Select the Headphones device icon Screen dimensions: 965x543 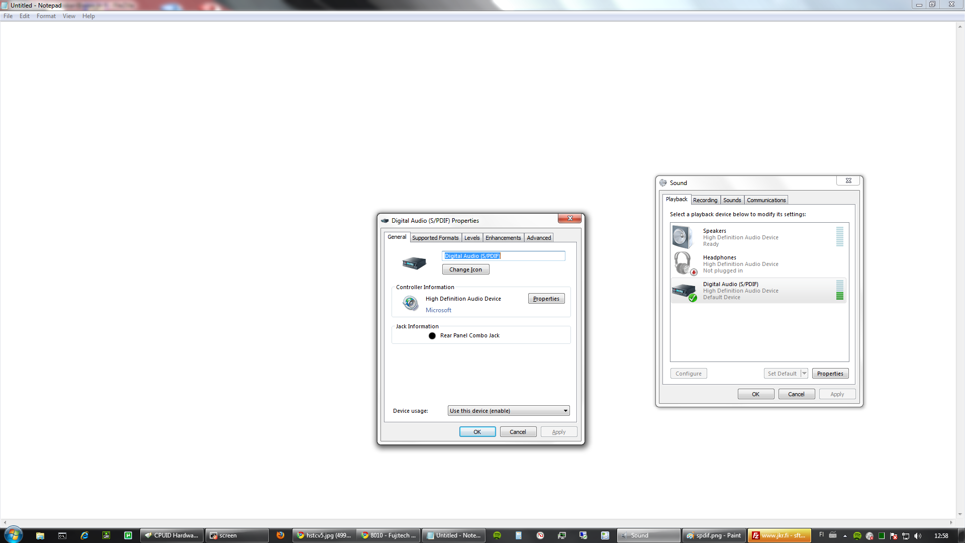point(684,263)
